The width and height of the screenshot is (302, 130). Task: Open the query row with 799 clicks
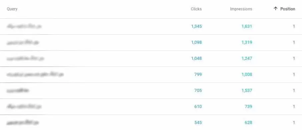click(x=151, y=75)
